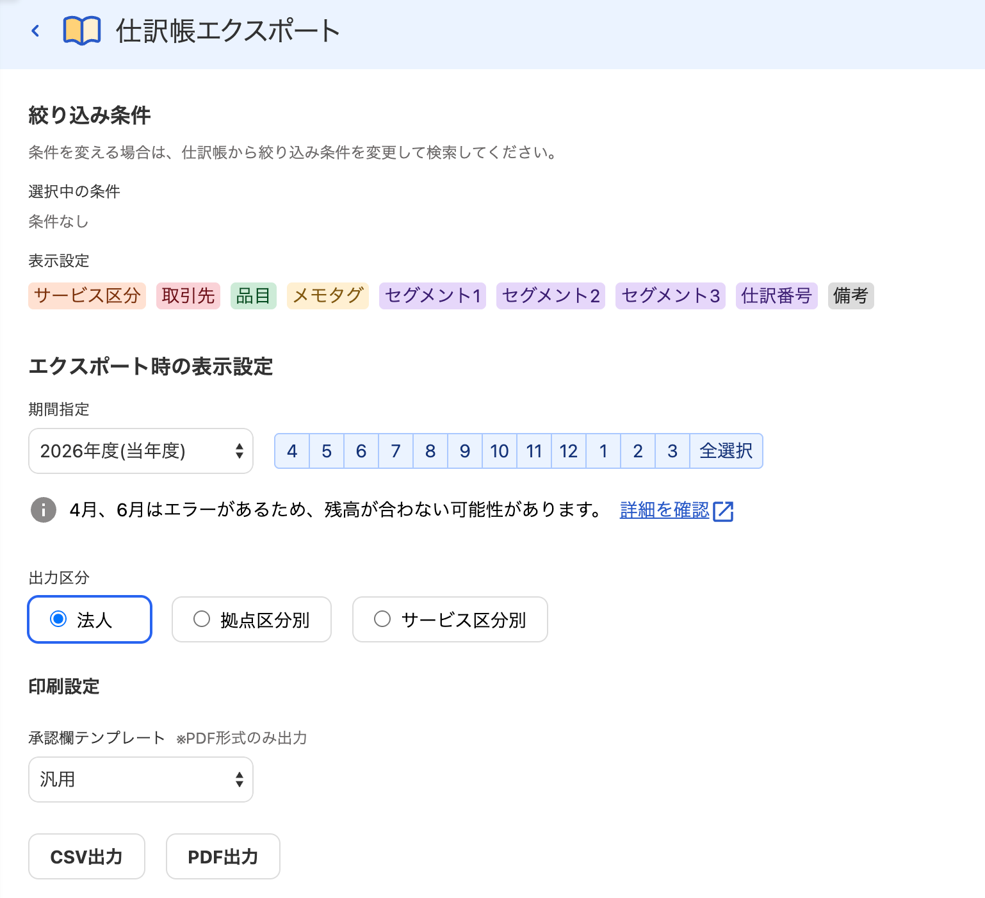Viewport: 985px width, 898px height.
Task: Select month 9 in period selector
Action: (x=465, y=451)
